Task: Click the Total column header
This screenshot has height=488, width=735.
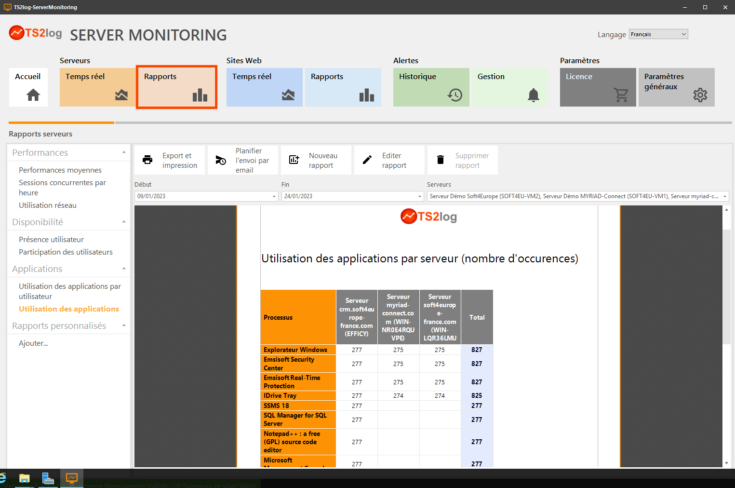Action: pyautogui.click(x=477, y=317)
